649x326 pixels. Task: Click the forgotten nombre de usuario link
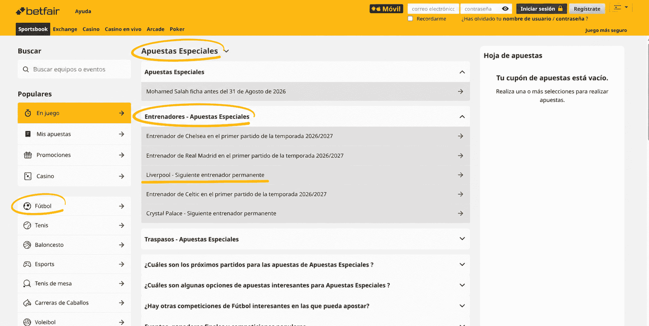[527, 19]
